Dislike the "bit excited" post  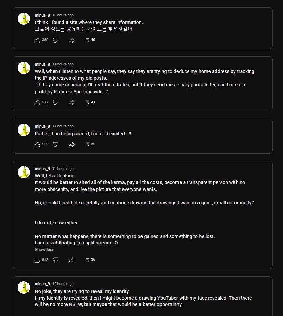point(56,145)
